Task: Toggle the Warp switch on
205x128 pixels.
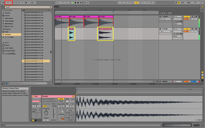Action: (61, 99)
